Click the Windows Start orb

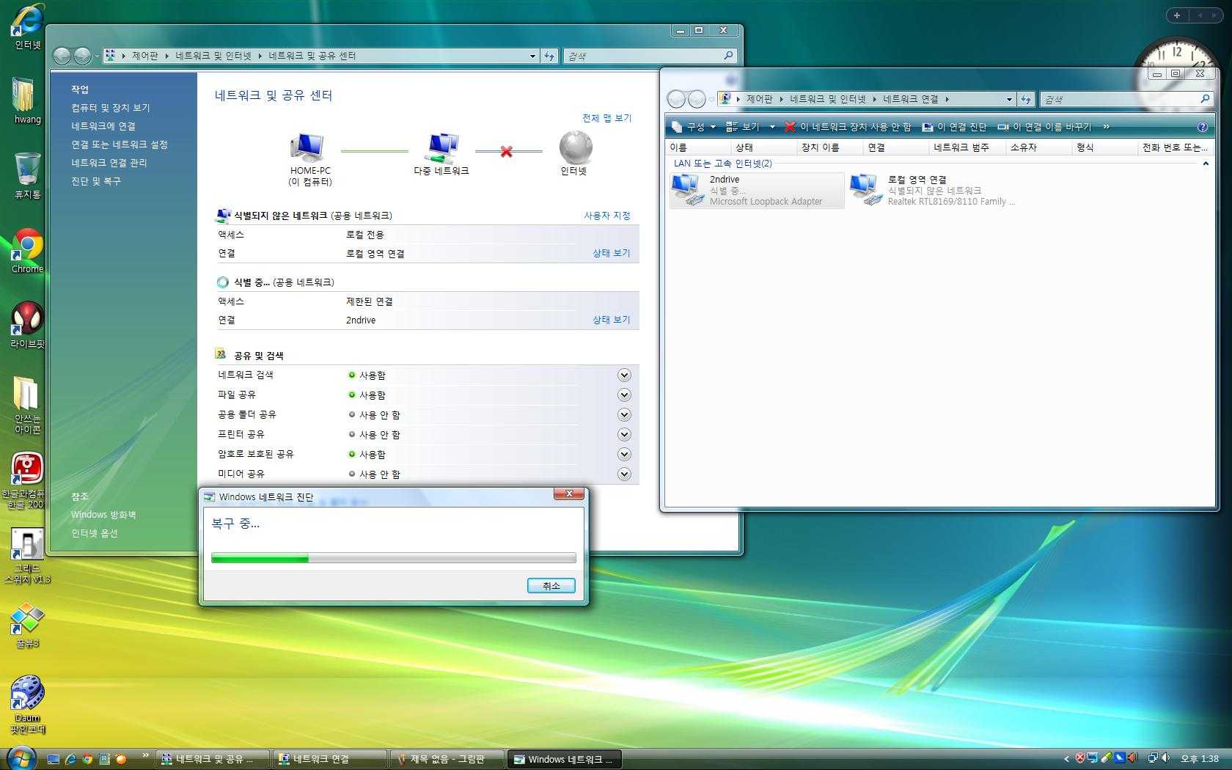pos(21,757)
